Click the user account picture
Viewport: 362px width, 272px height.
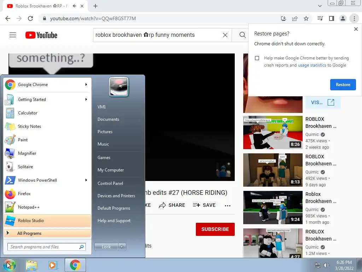tap(119, 87)
